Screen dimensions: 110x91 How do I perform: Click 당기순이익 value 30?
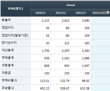[47, 43]
